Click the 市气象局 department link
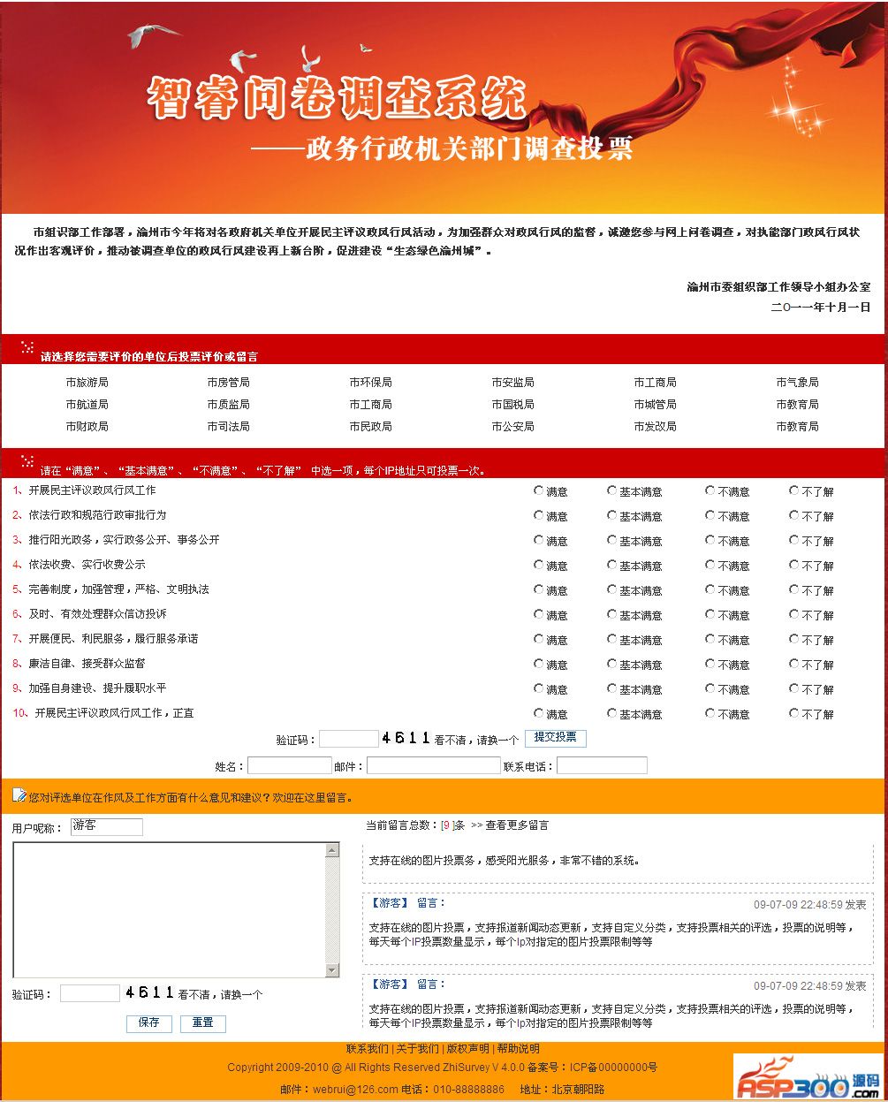Screen dimensions: 888x1102 797,382
